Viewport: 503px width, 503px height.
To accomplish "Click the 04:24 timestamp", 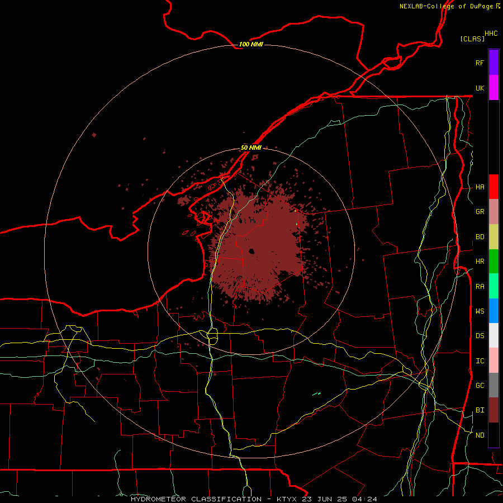I will pos(364,499).
